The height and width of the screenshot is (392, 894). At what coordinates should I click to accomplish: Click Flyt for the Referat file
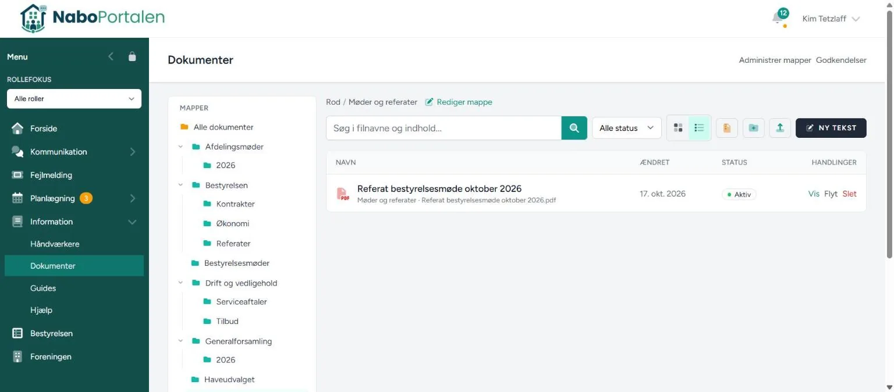[831, 194]
